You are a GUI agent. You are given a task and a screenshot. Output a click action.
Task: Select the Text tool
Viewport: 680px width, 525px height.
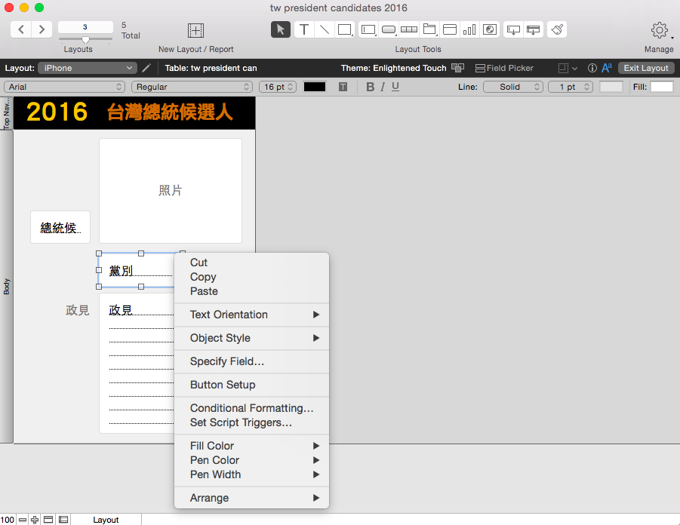304,29
